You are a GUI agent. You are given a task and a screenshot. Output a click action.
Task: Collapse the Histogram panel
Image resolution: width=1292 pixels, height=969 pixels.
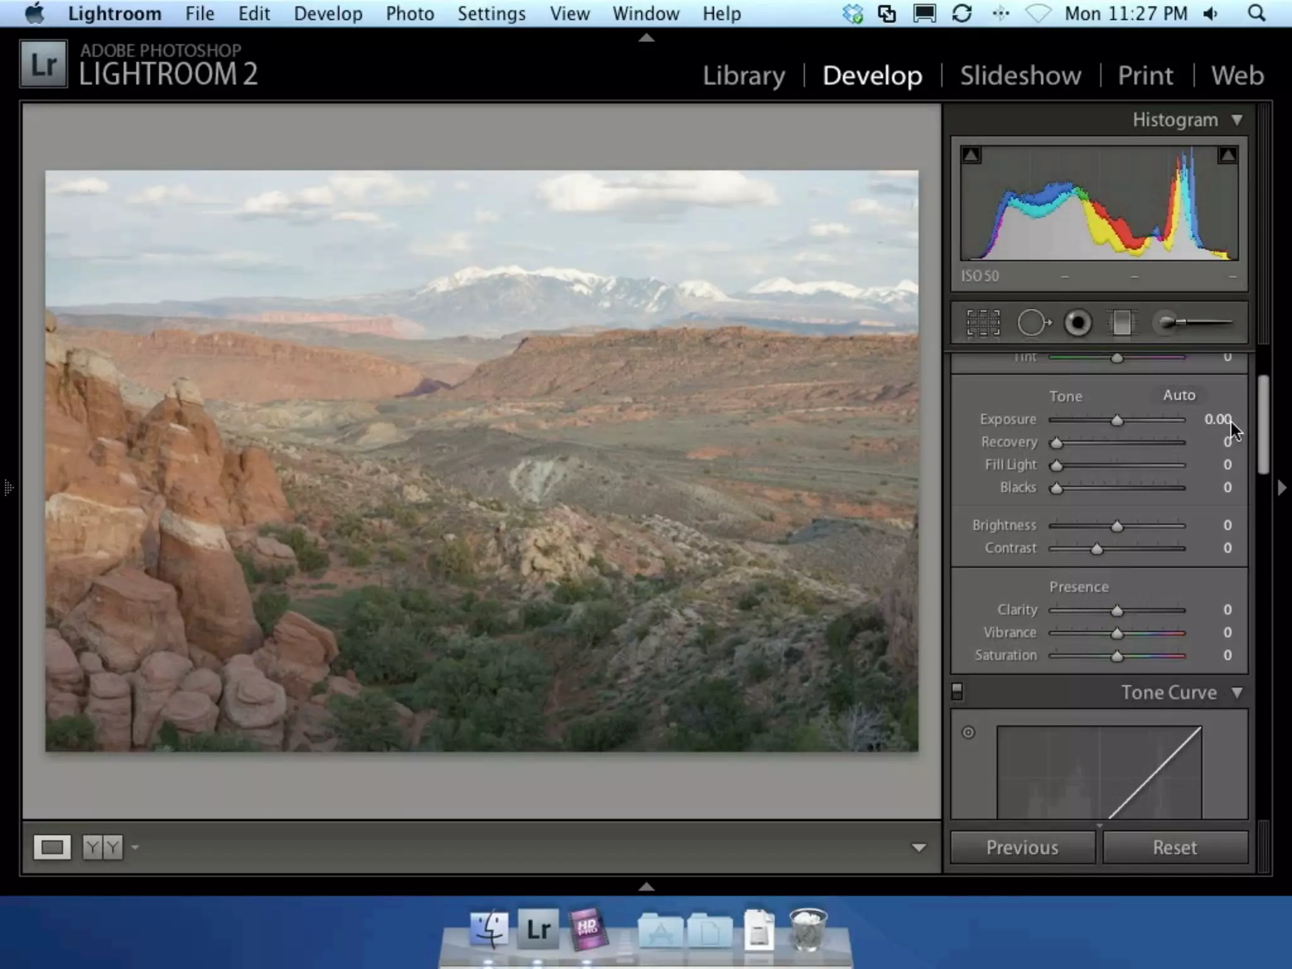1237,120
